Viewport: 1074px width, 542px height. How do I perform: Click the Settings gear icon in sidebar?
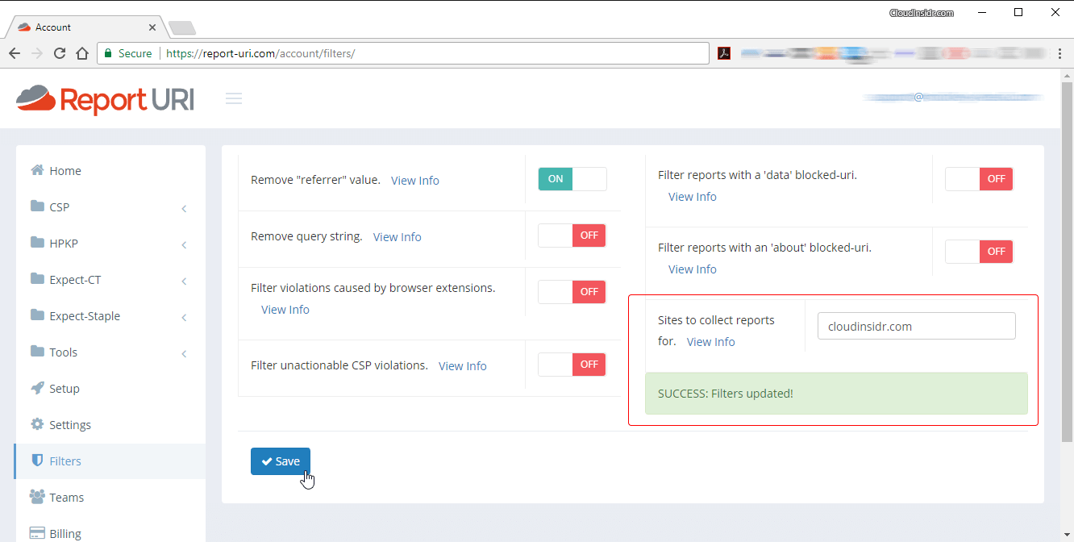[x=37, y=424]
